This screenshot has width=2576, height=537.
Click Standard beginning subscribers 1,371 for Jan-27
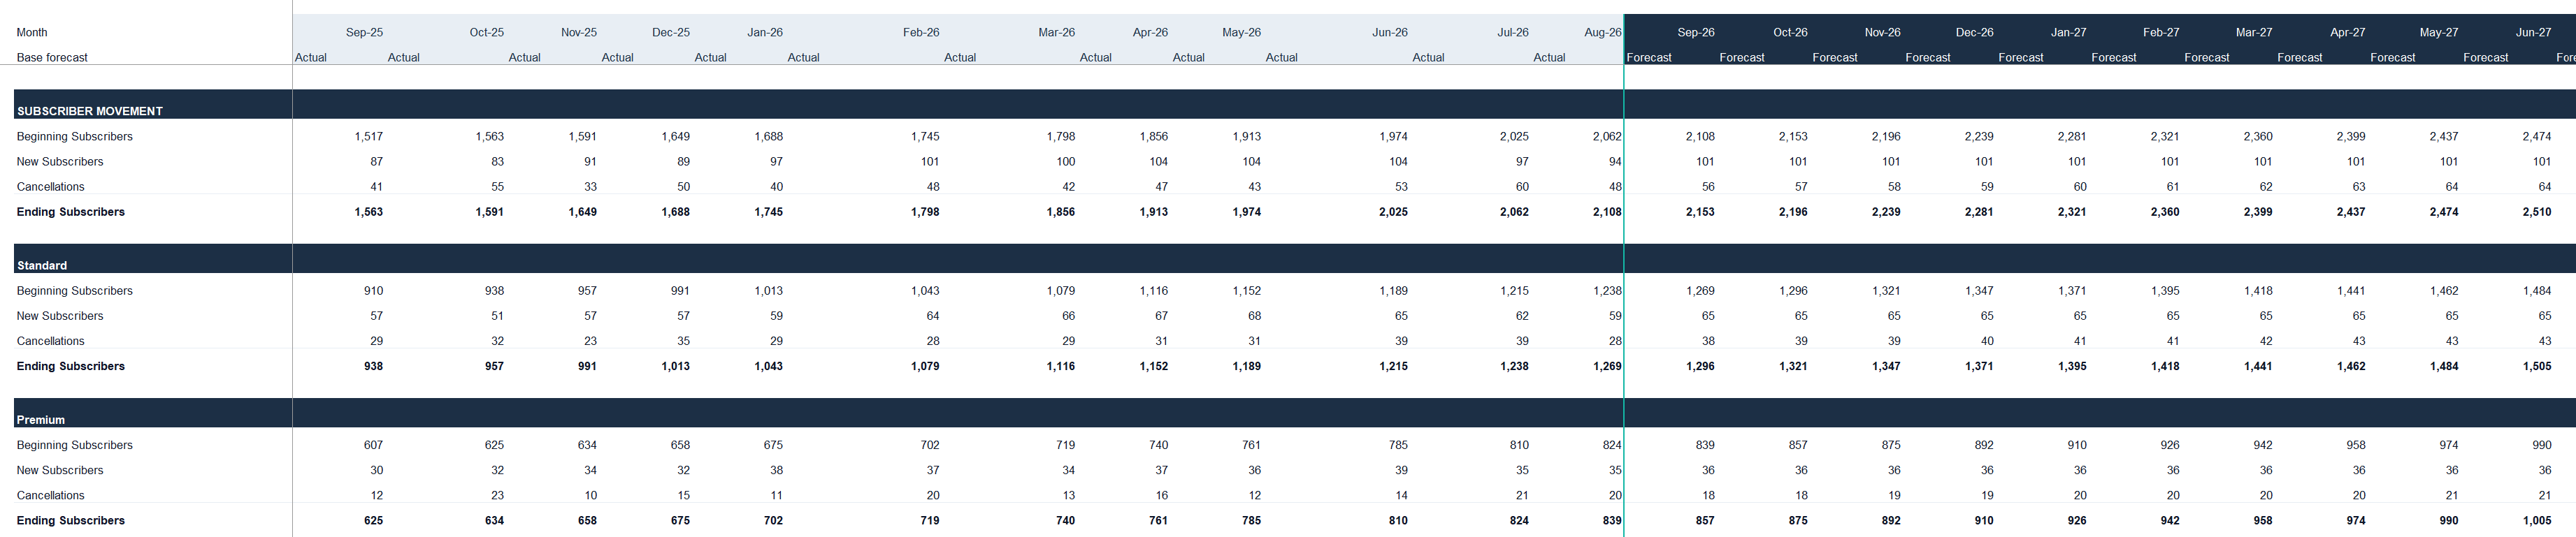click(2071, 291)
